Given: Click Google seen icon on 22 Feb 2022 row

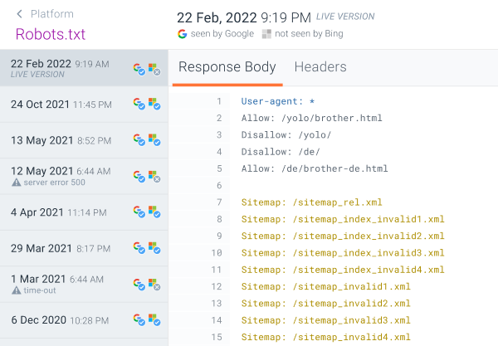Looking at the screenshot, I should click(139, 69).
